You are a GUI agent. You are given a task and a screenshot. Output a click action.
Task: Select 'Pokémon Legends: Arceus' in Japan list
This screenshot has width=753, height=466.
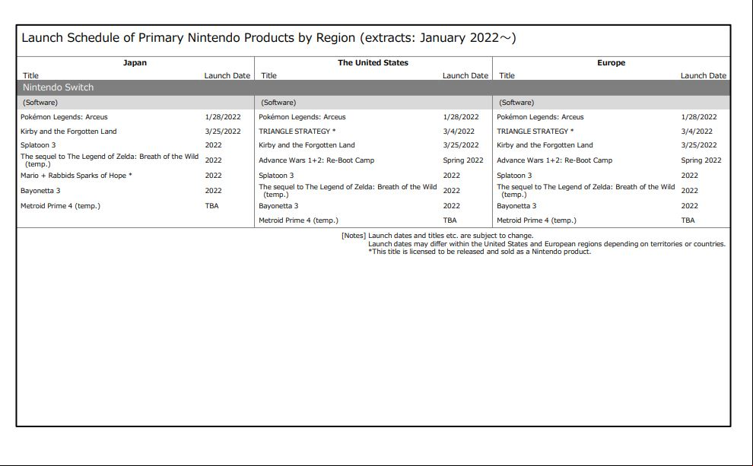pos(64,117)
